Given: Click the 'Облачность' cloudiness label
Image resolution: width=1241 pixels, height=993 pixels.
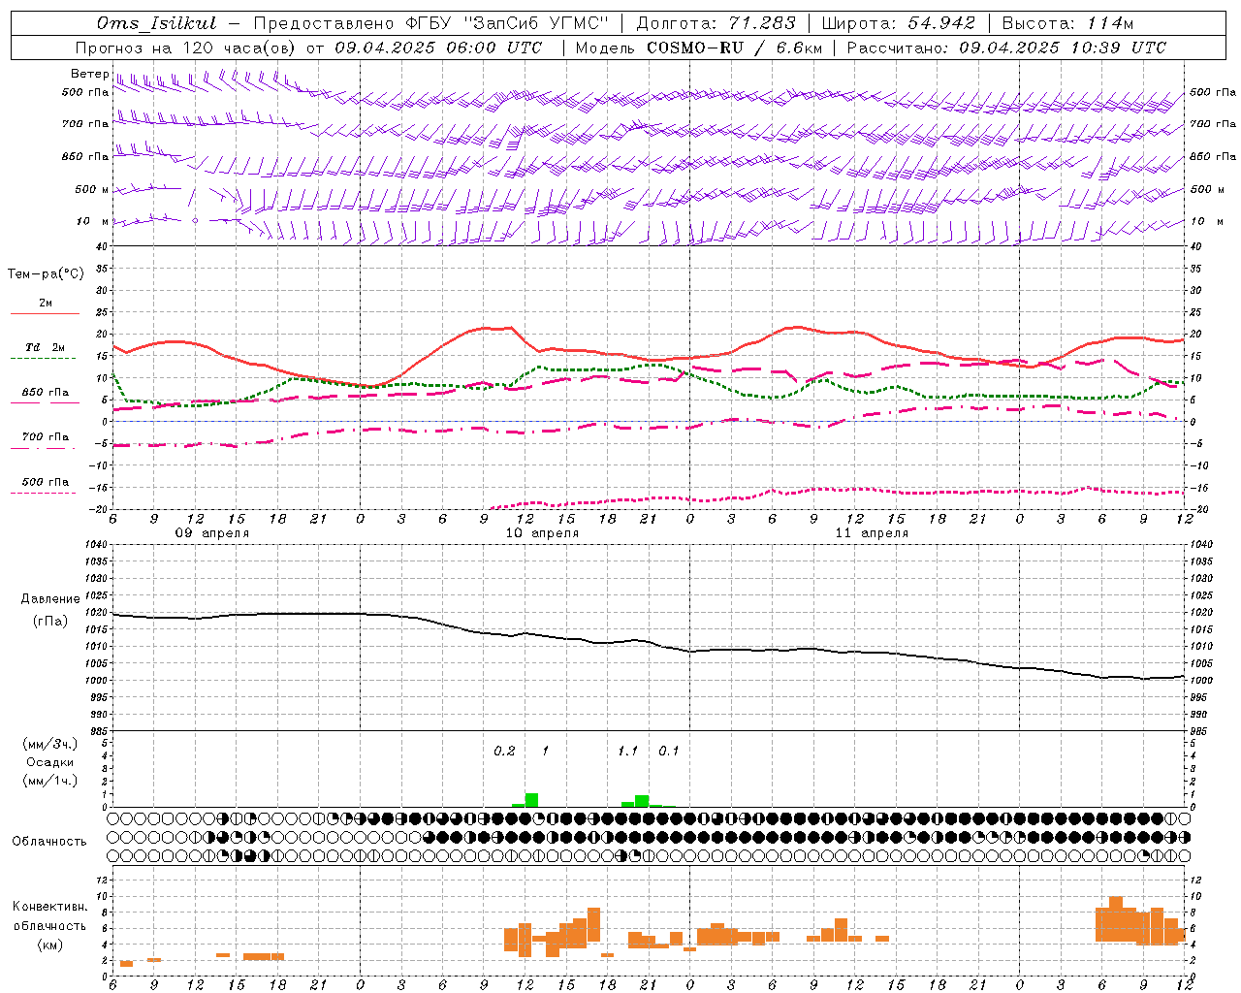Looking at the screenshot, I should [49, 842].
